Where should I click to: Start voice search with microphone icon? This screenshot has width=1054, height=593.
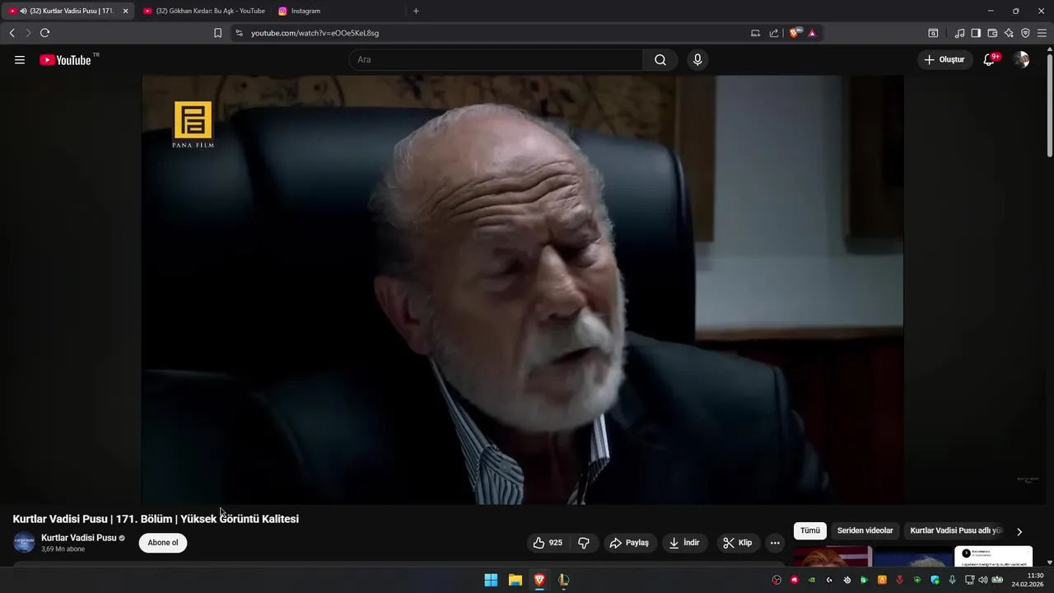pyautogui.click(x=697, y=60)
